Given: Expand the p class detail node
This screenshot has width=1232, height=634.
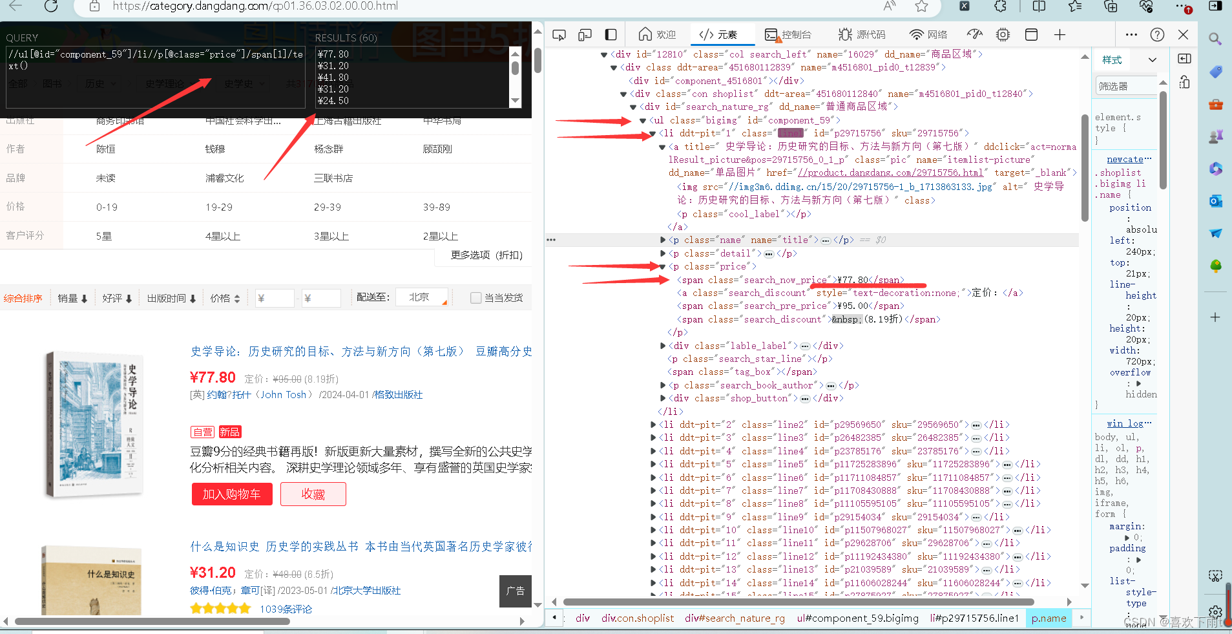Looking at the screenshot, I should (x=663, y=254).
